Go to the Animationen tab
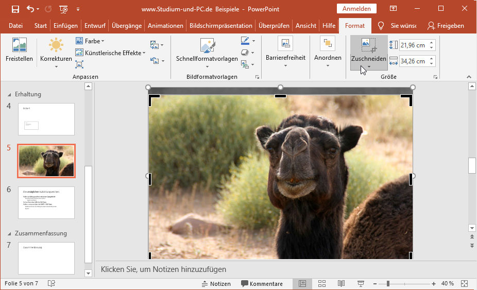477x290 pixels. (x=165, y=26)
